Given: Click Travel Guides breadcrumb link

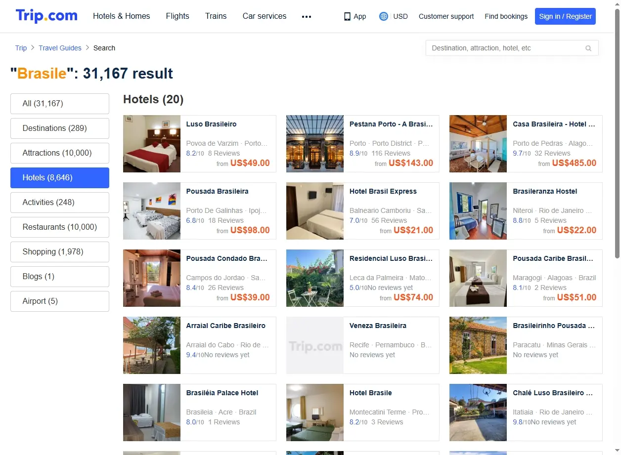Looking at the screenshot, I should click(x=60, y=48).
